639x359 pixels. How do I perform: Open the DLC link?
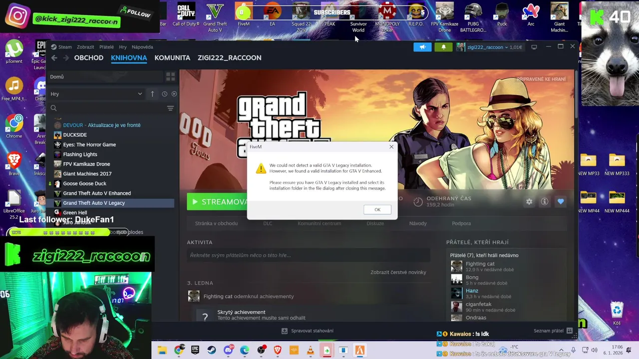point(268,223)
